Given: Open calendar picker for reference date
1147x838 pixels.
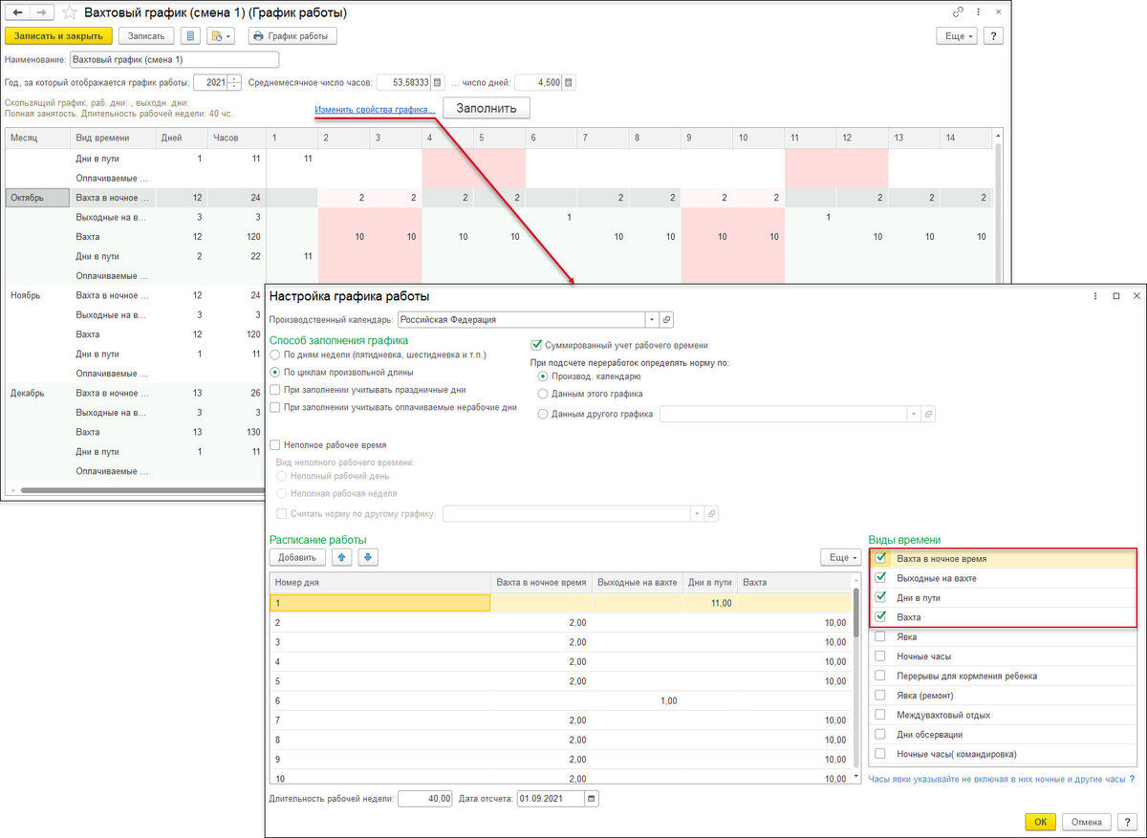Looking at the screenshot, I should click(592, 798).
